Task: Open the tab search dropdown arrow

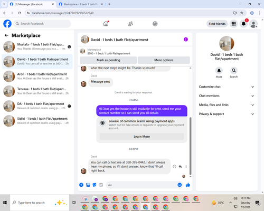Action: pos(4,4)
